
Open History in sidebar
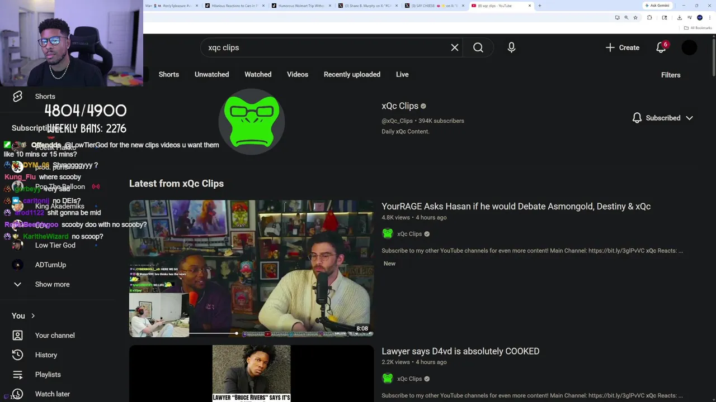pos(45,355)
